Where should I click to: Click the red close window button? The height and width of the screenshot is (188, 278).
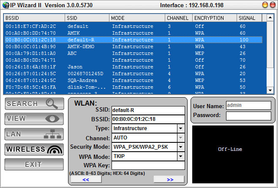tap(273, 5)
